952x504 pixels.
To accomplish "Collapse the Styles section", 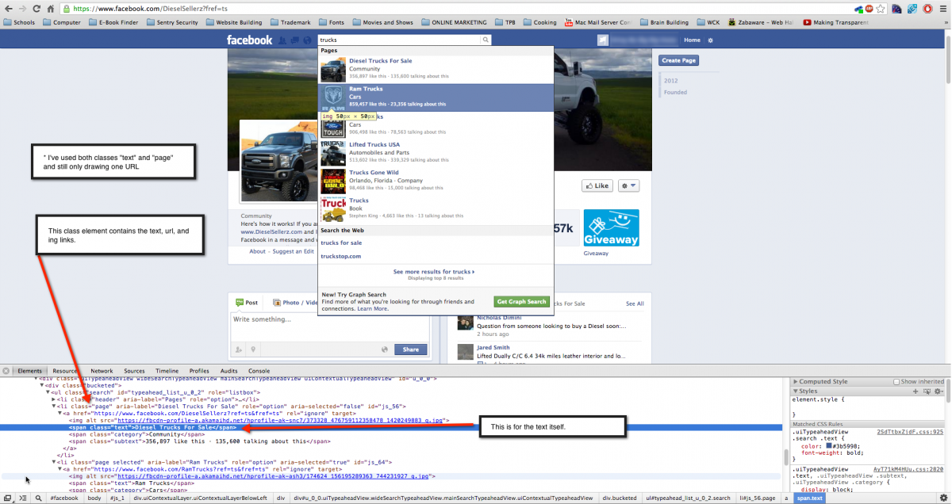I will coord(796,391).
